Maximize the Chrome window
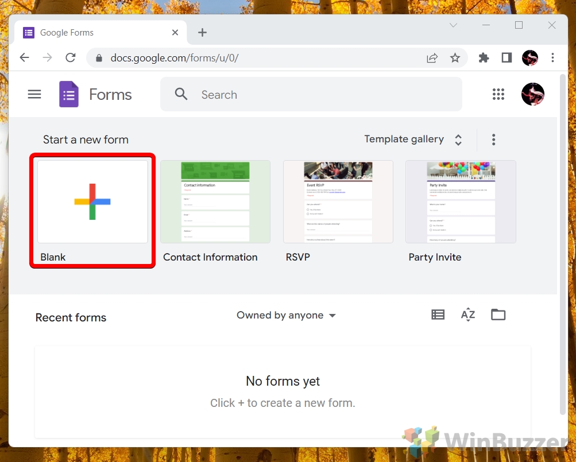576x462 pixels. tap(519, 25)
